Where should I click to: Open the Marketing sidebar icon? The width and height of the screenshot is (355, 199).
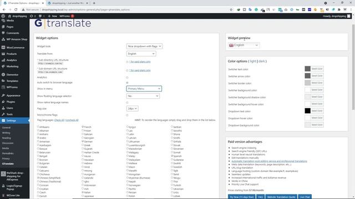coord(3,66)
